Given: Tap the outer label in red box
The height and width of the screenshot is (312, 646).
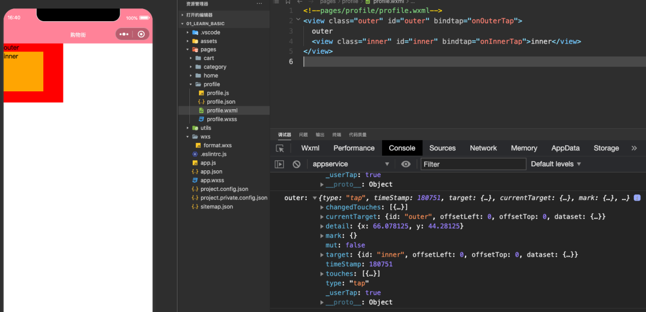Looking at the screenshot, I should pos(11,48).
